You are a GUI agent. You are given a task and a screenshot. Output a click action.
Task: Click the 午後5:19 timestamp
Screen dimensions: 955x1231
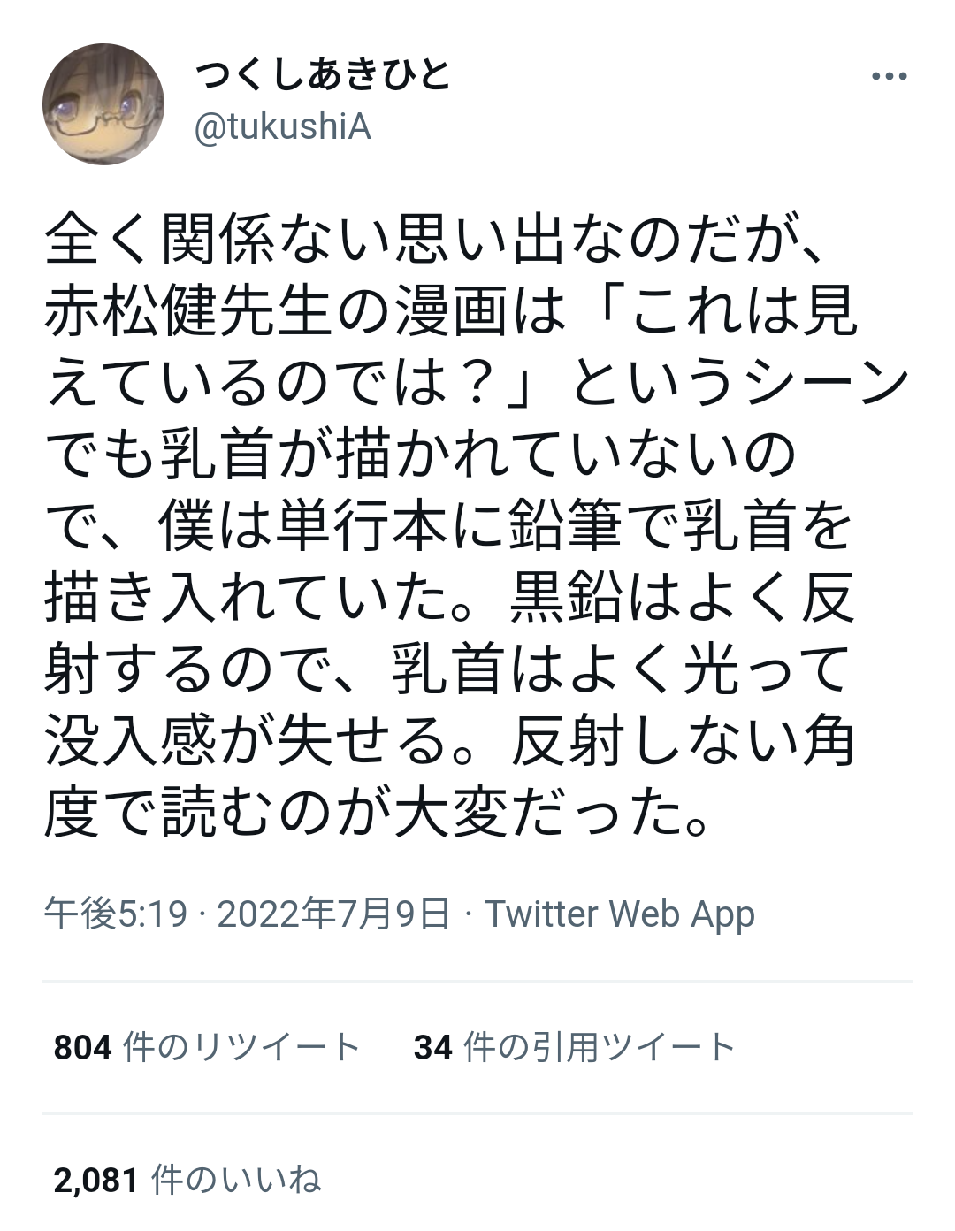[116, 914]
